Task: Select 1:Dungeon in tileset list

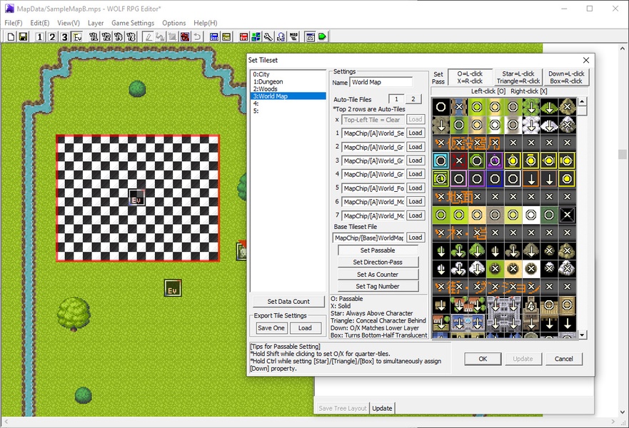Action: click(x=270, y=82)
